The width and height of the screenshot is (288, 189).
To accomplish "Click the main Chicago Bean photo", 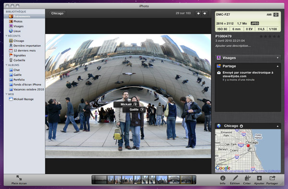I will point(128,96).
